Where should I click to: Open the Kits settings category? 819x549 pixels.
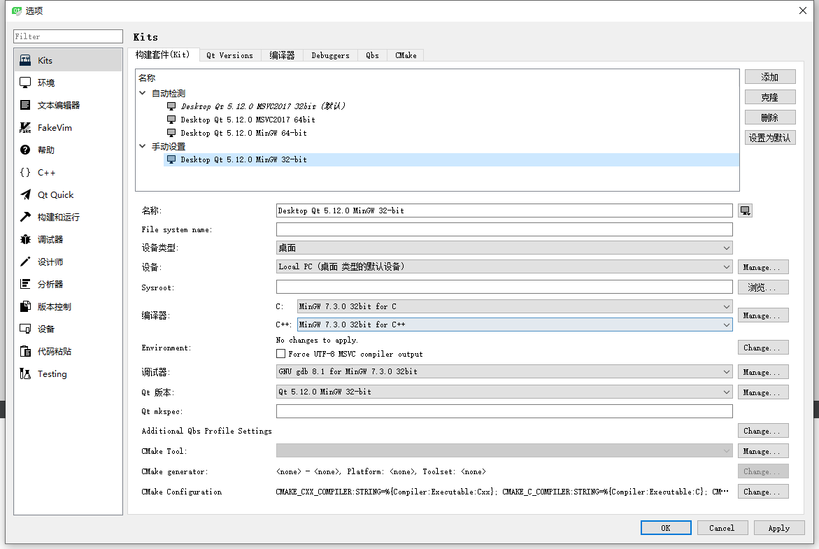pyautogui.click(x=68, y=60)
